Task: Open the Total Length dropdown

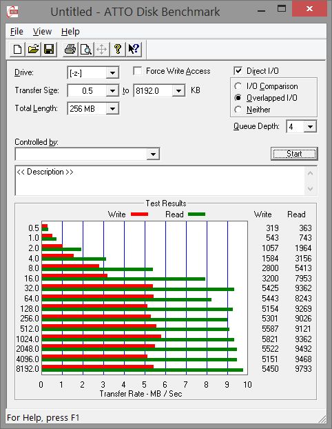Action: [112, 109]
